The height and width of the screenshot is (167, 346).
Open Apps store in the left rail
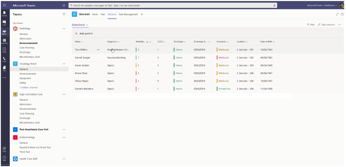4,149
